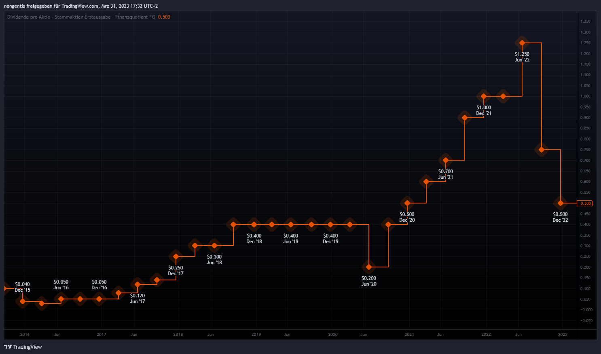Select the $0.040 Dec '15 data point
Image resolution: width=601 pixels, height=354 pixels.
point(23,301)
